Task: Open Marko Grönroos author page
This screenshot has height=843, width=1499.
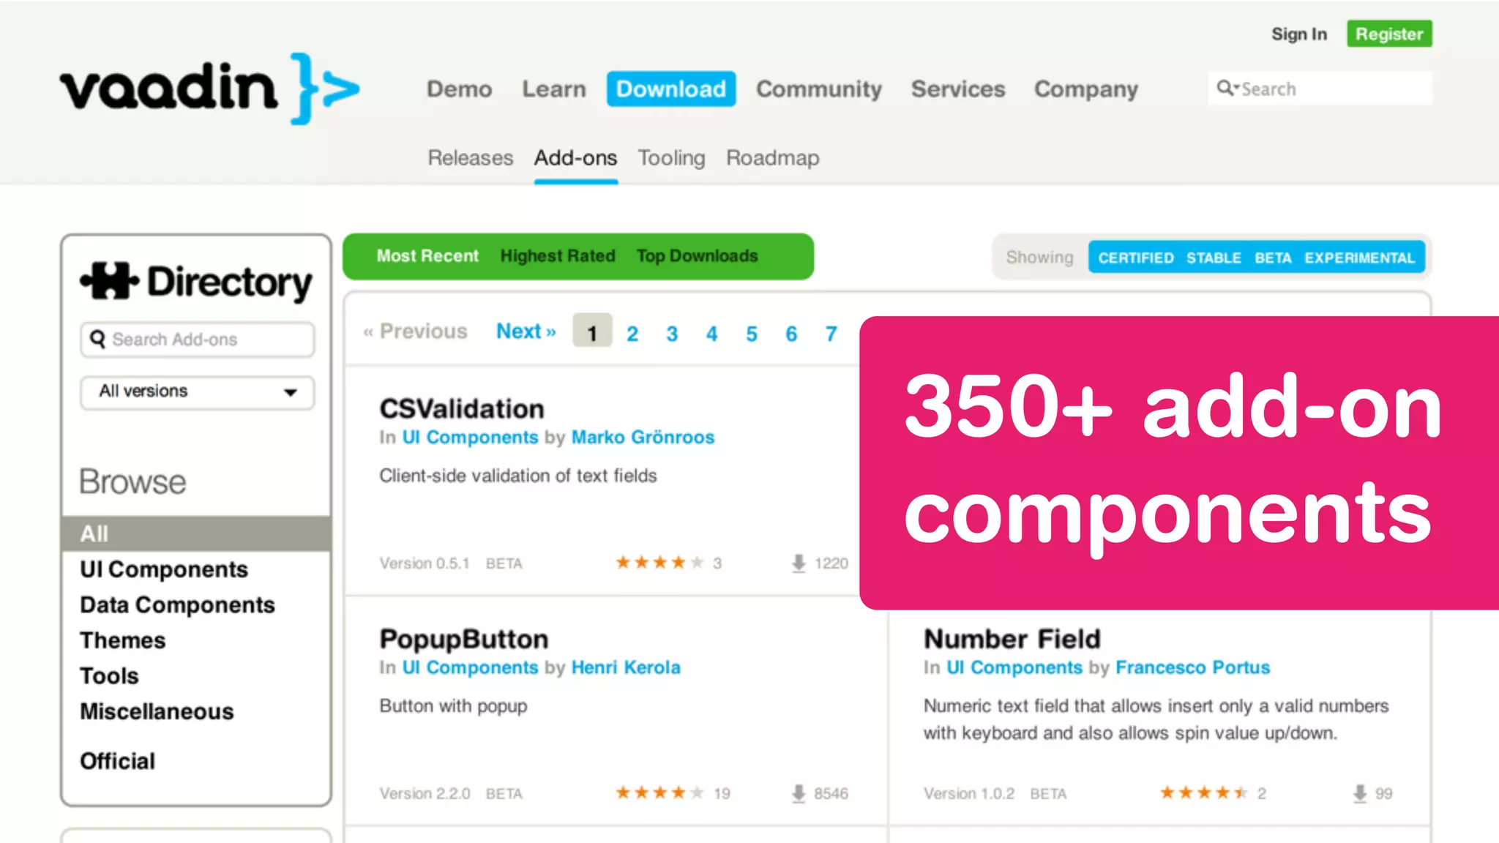Action: [x=643, y=437]
